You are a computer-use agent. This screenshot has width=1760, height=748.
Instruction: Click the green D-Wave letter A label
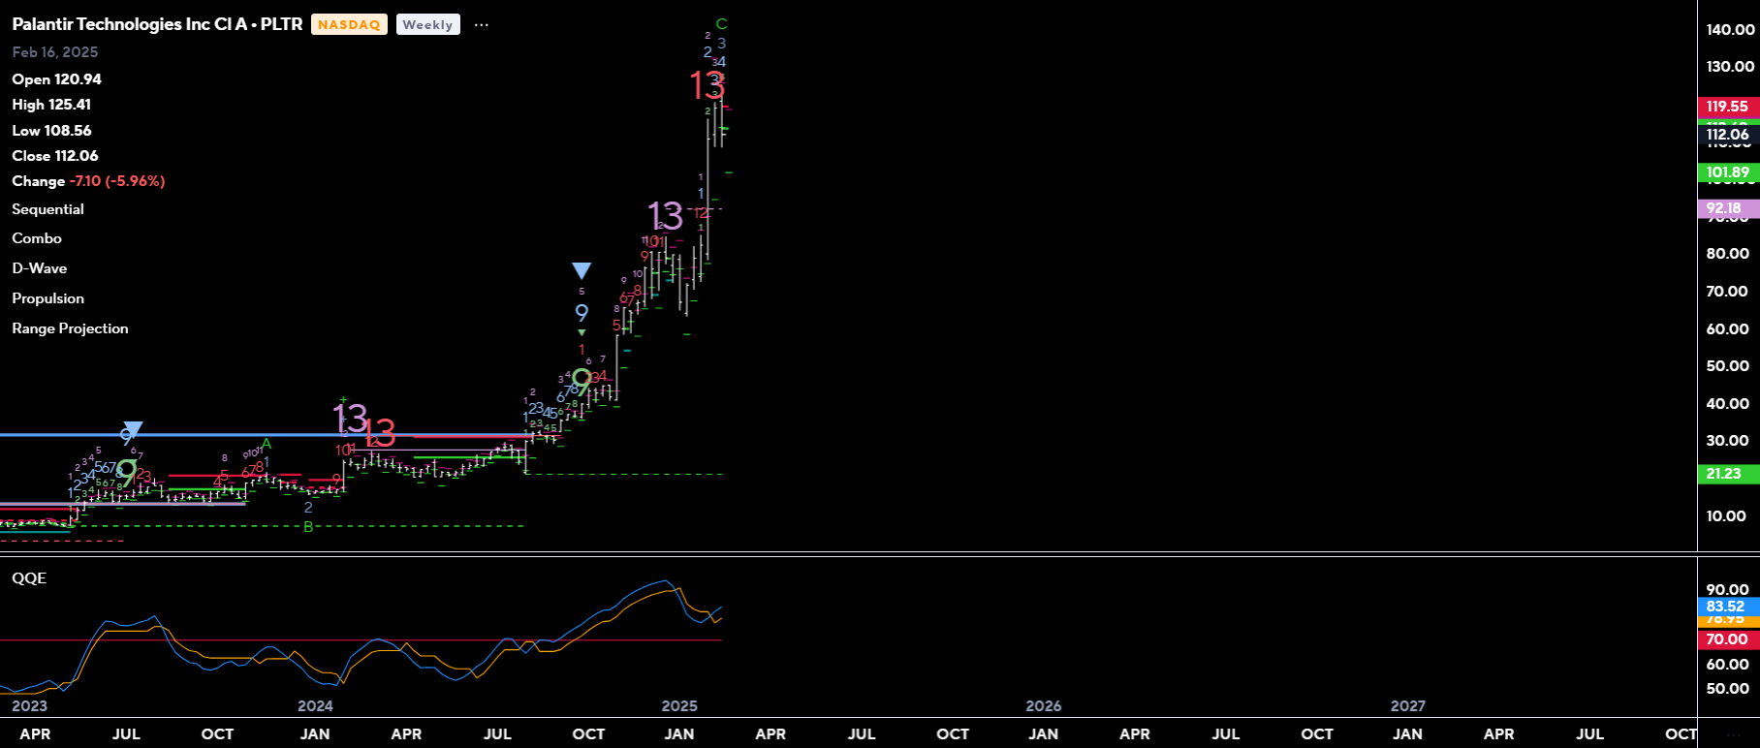[267, 445]
